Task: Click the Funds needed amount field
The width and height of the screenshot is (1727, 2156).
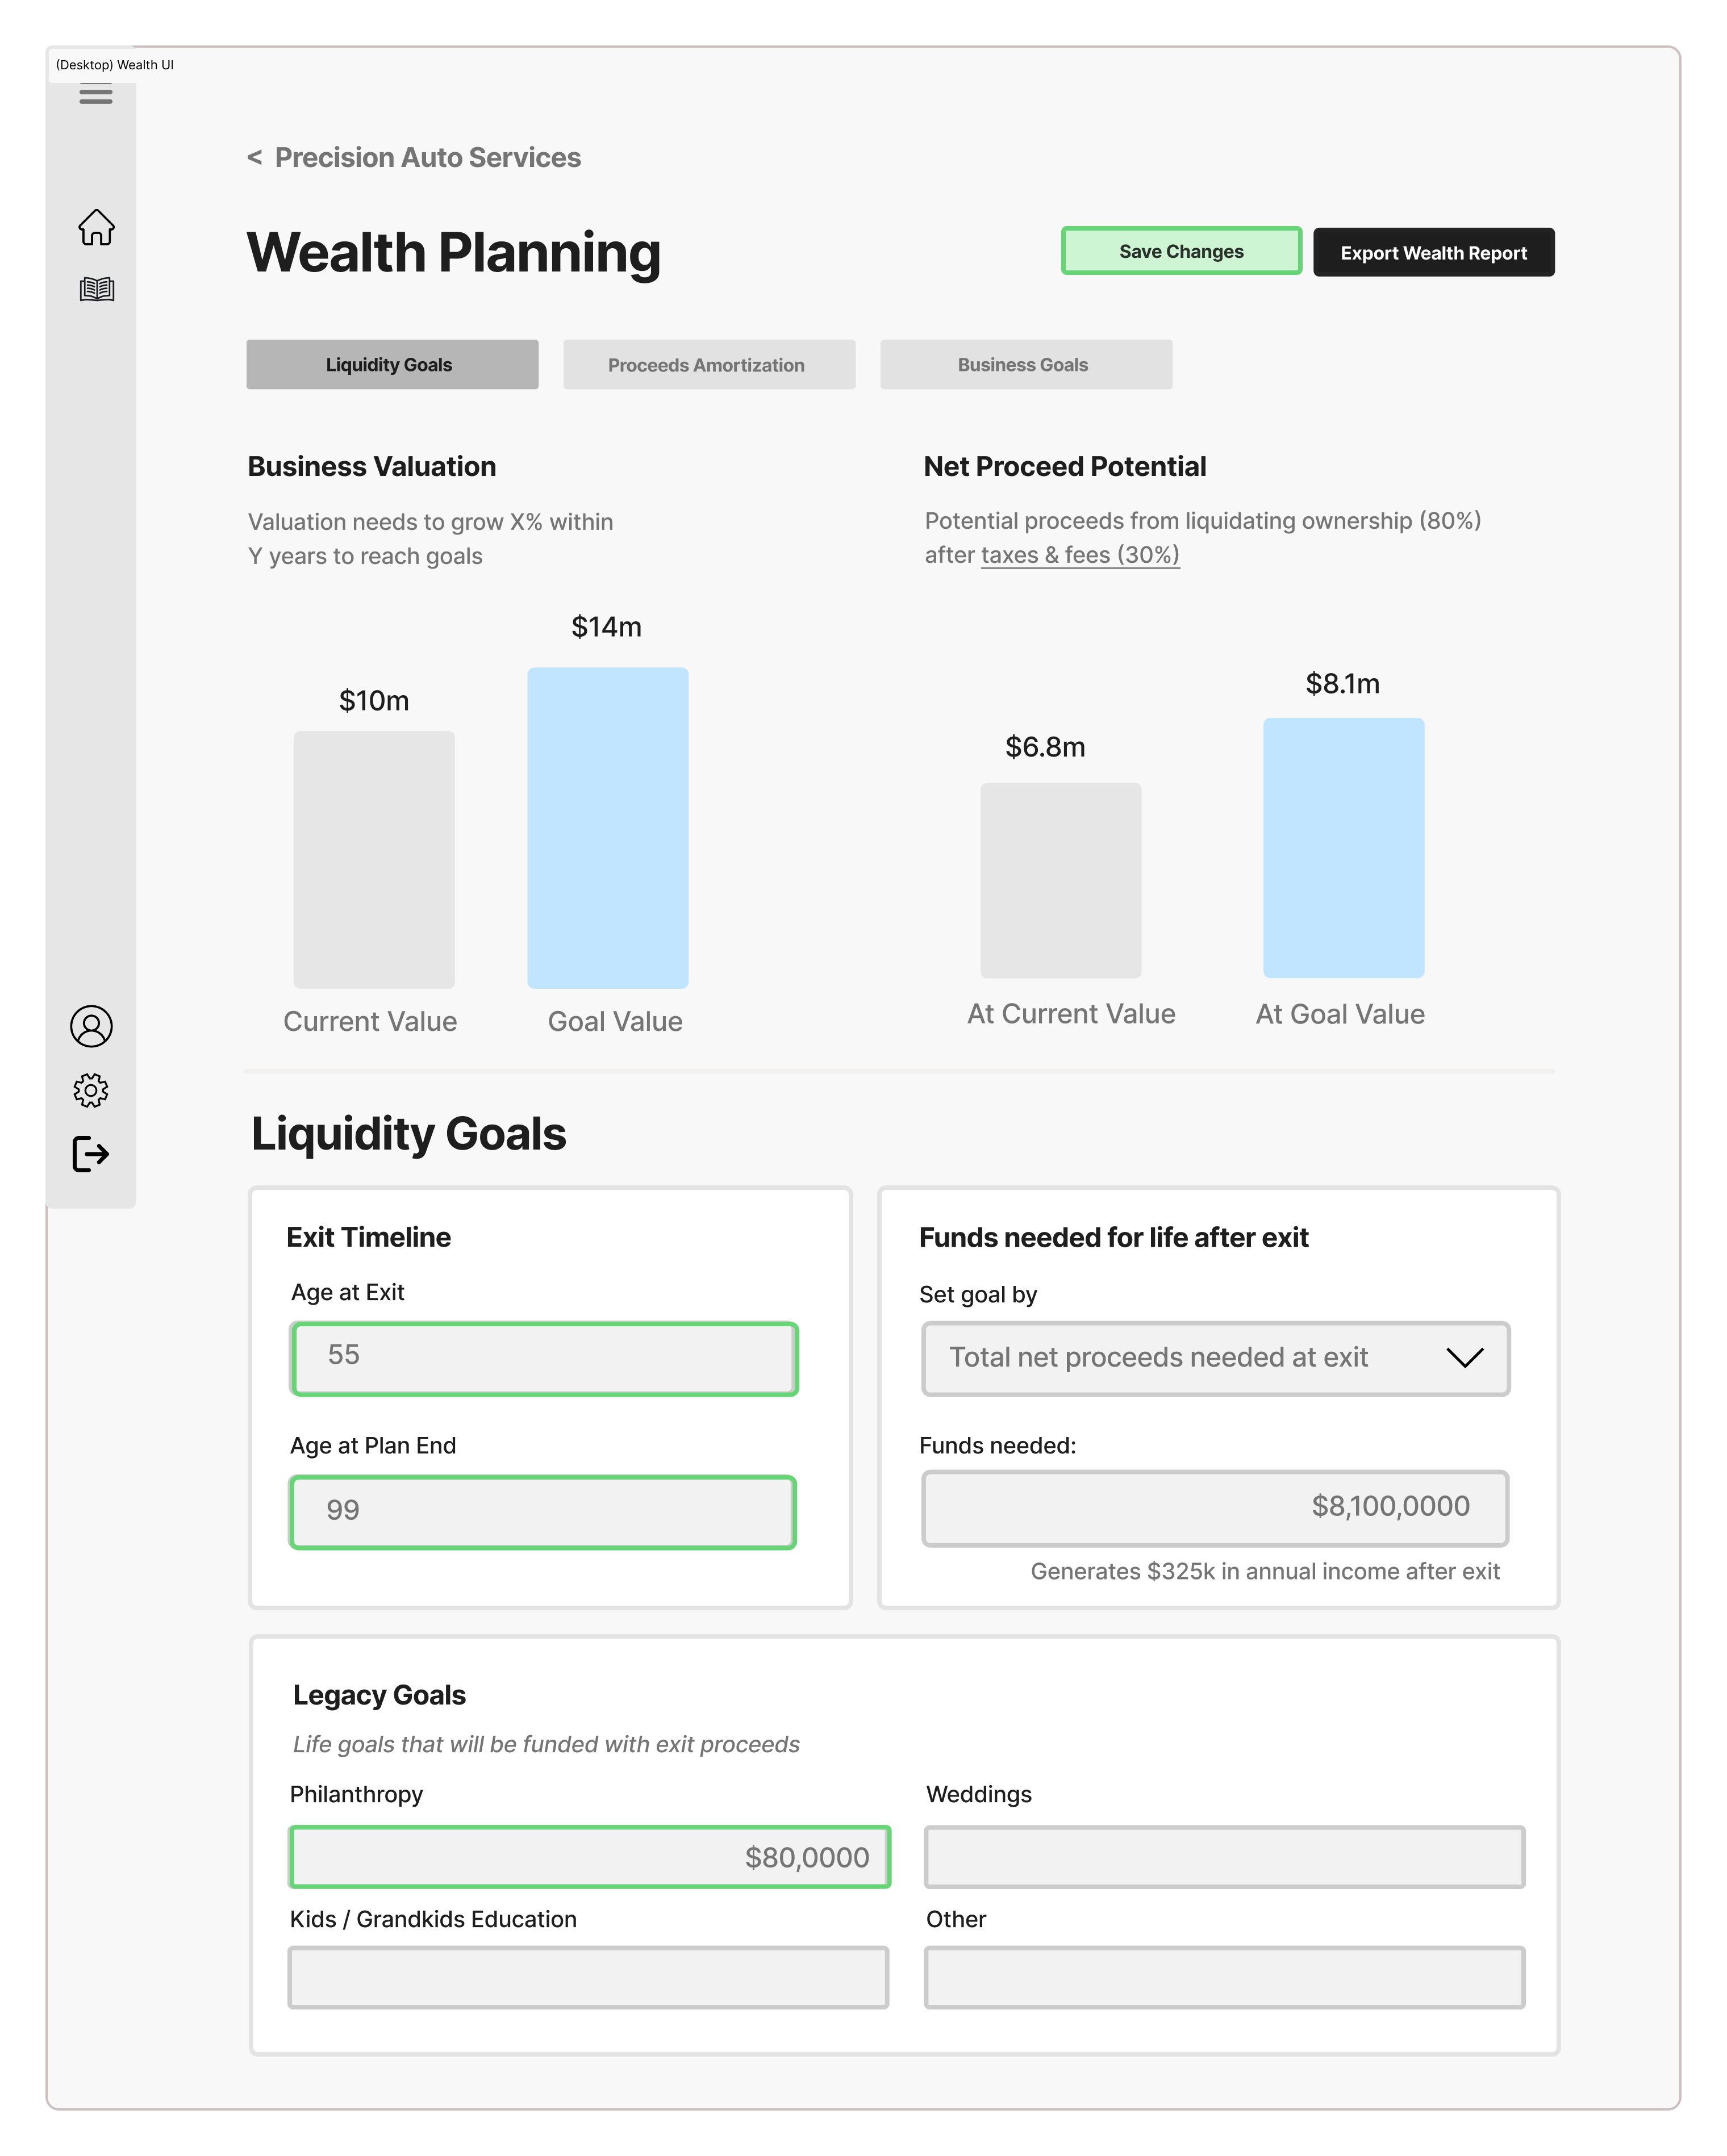Action: pyautogui.click(x=1214, y=1507)
